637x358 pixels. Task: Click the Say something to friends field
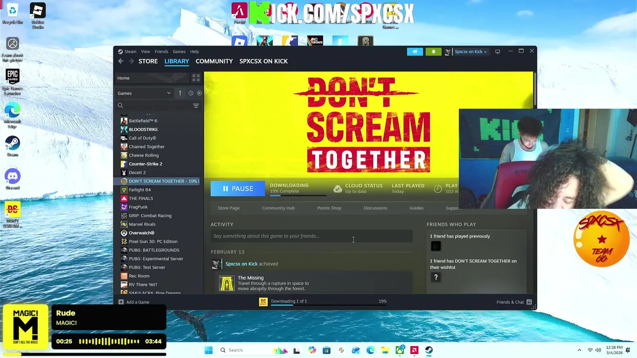pyautogui.click(x=312, y=236)
